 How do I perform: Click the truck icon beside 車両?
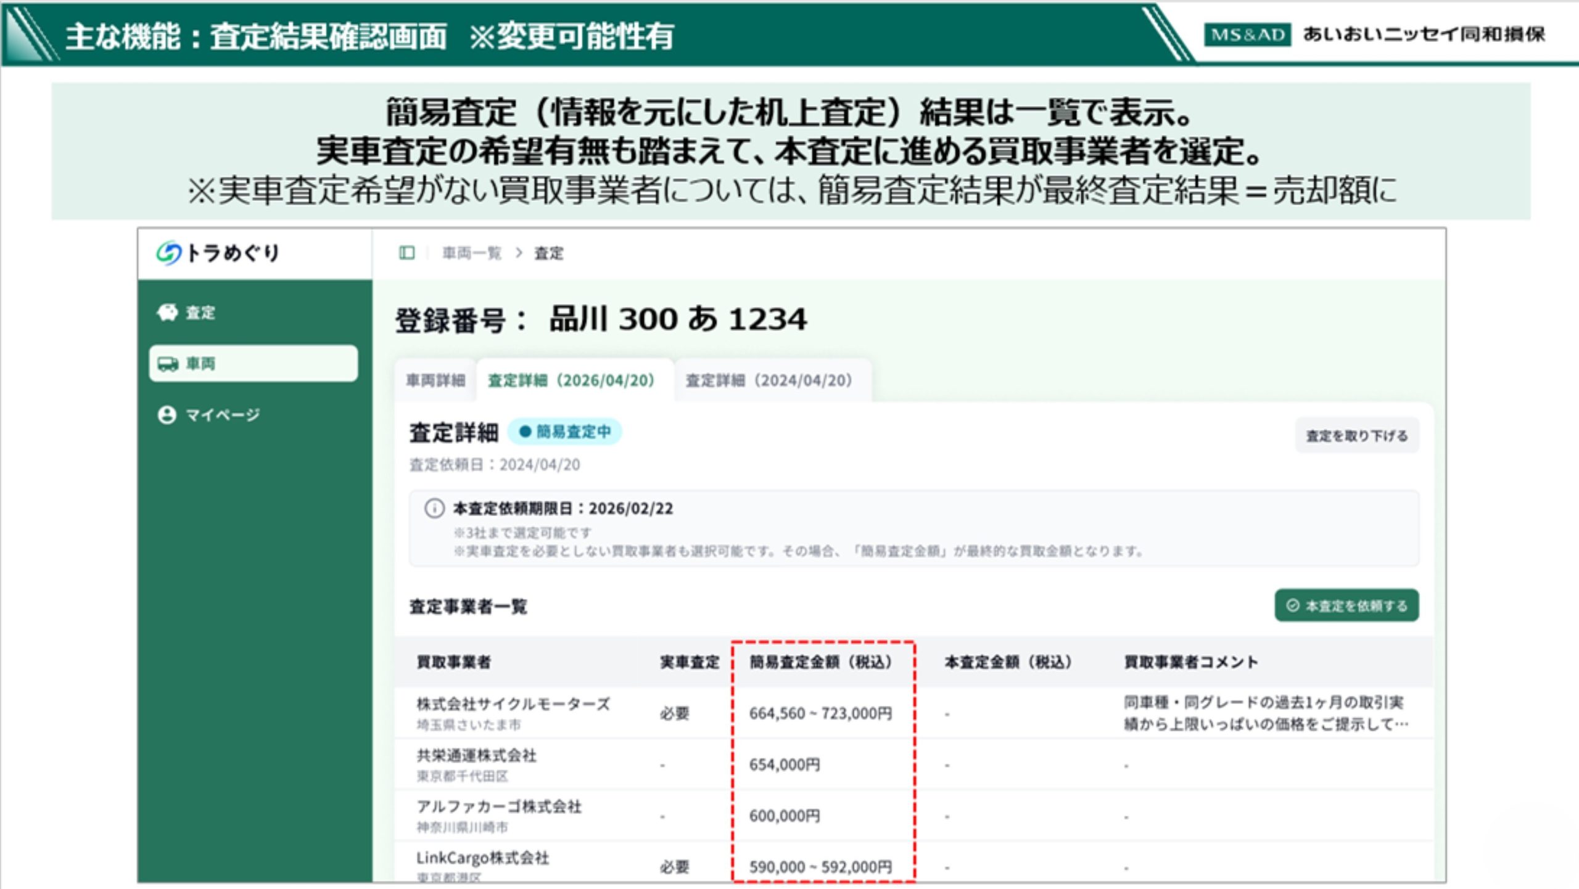tap(167, 364)
